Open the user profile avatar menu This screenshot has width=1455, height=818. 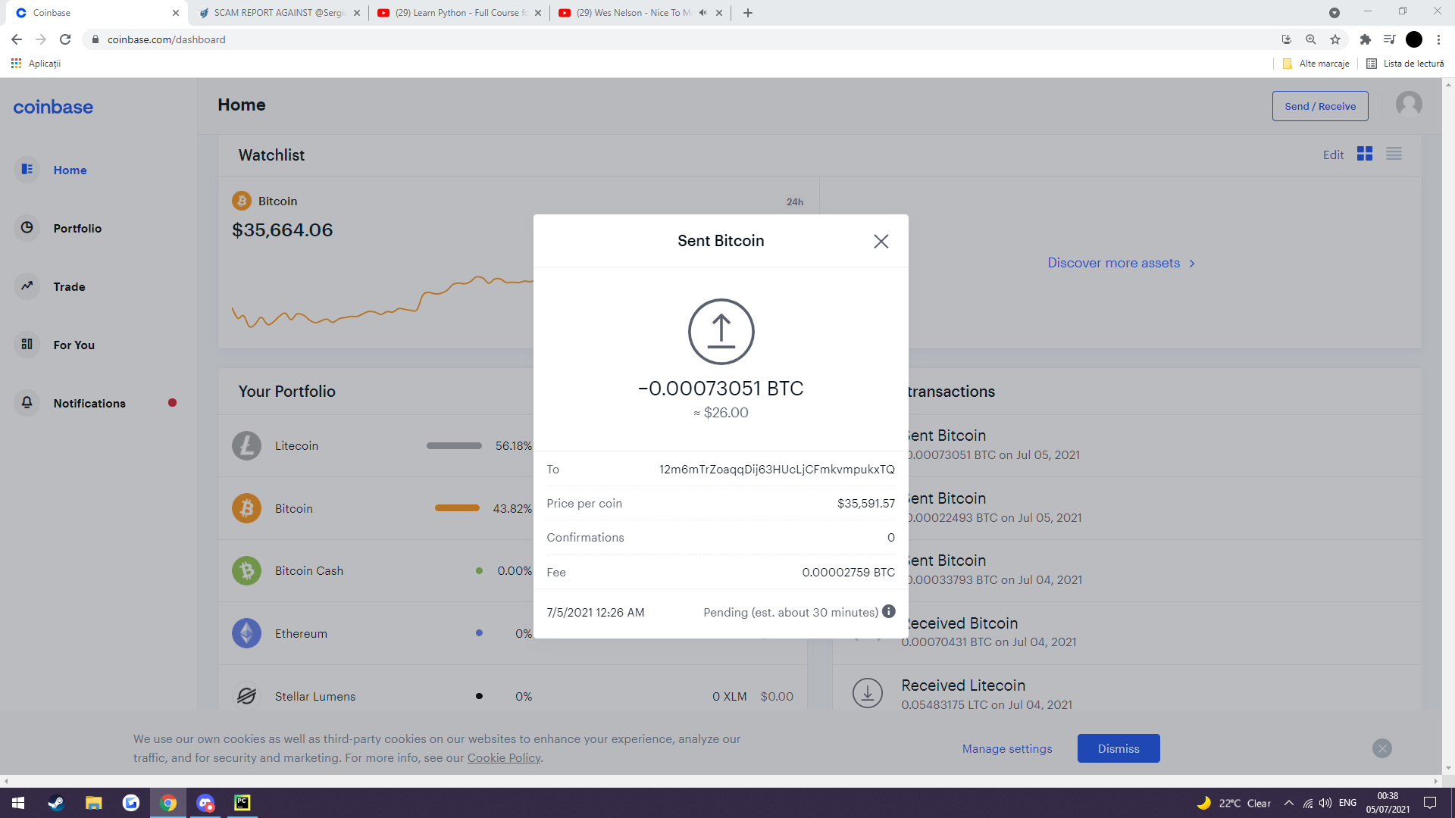click(x=1409, y=104)
